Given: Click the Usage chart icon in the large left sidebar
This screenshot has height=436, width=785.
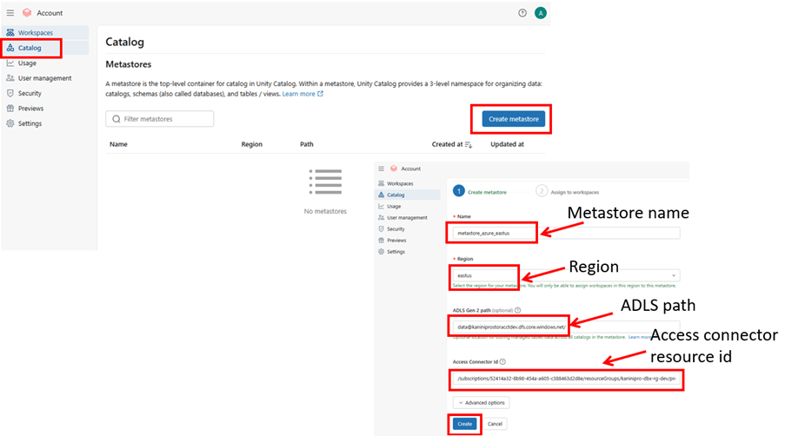Looking at the screenshot, I should coord(10,63).
